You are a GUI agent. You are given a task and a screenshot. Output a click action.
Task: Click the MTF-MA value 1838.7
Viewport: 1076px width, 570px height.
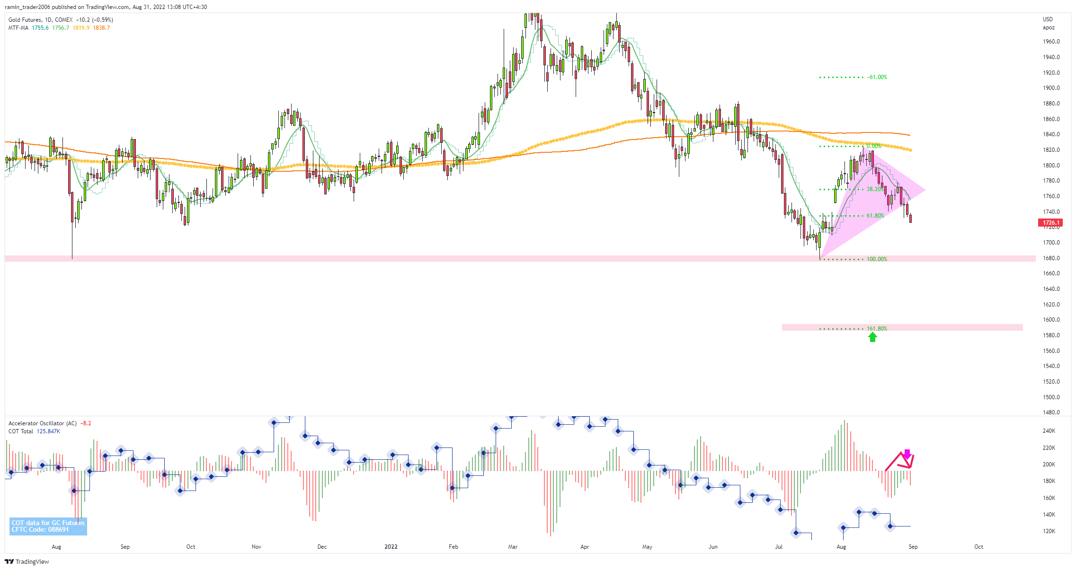pos(101,28)
